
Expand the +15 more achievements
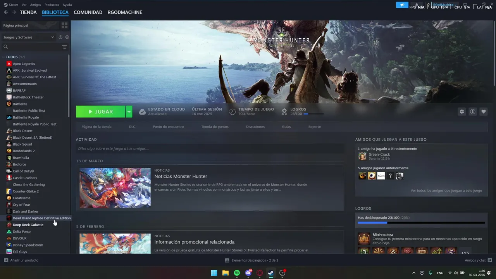tap(465, 253)
